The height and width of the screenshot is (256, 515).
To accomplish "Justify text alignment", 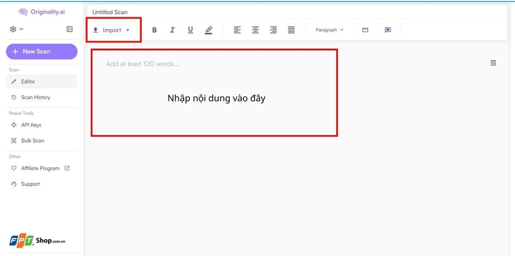I will coord(292,30).
